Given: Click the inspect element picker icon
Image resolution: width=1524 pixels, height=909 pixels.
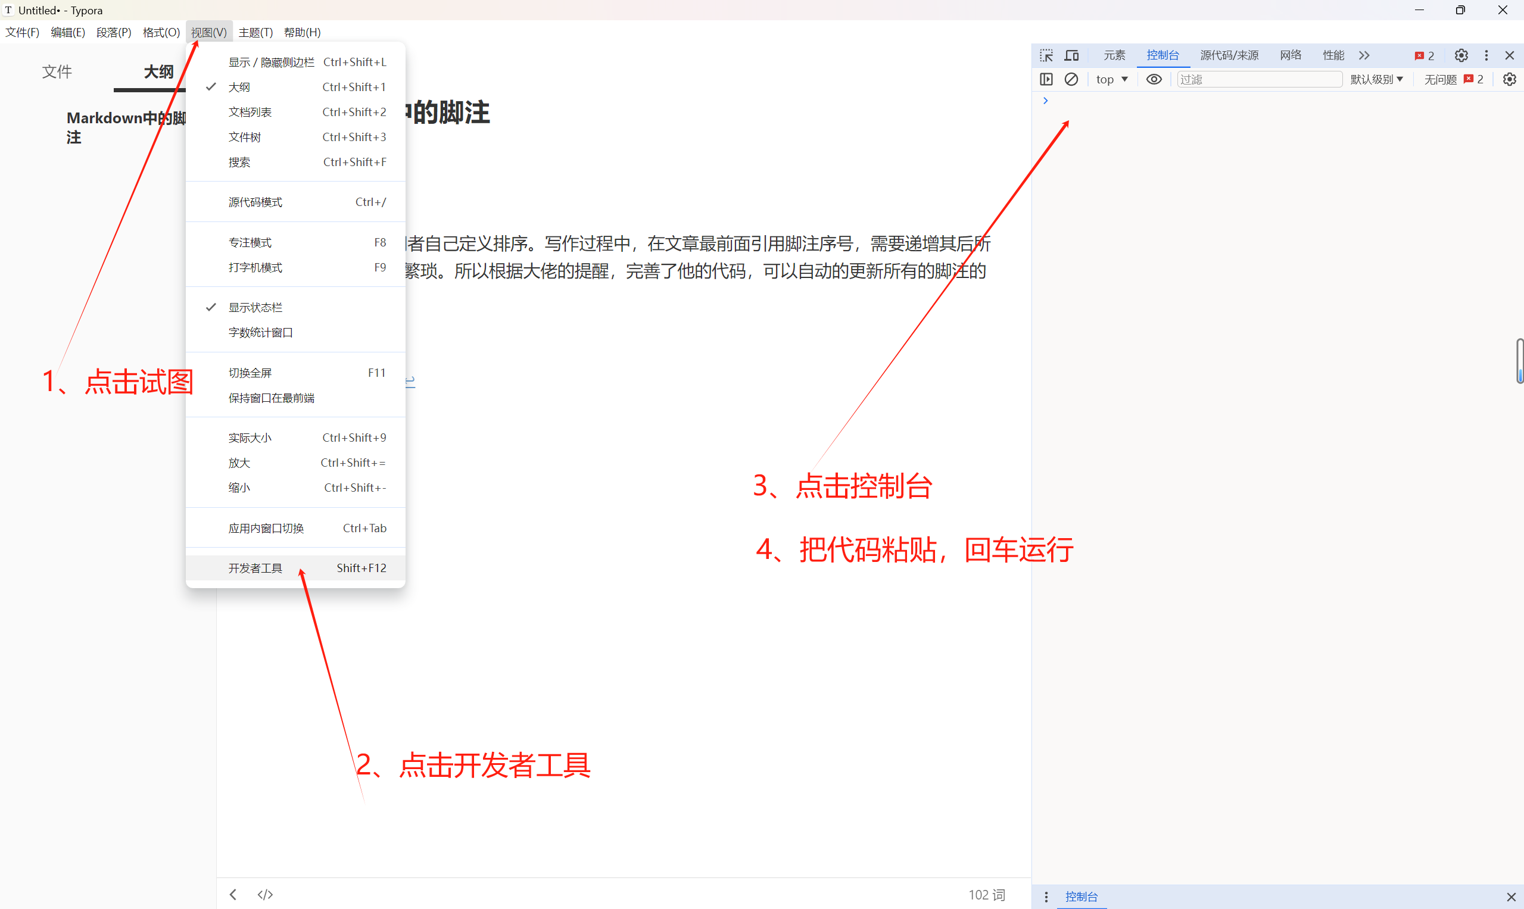Looking at the screenshot, I should (1046, 55).
